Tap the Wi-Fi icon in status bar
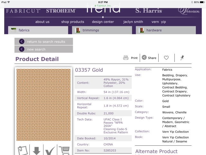The width and height of the screenshot is (206, 155). pos(9,2)
